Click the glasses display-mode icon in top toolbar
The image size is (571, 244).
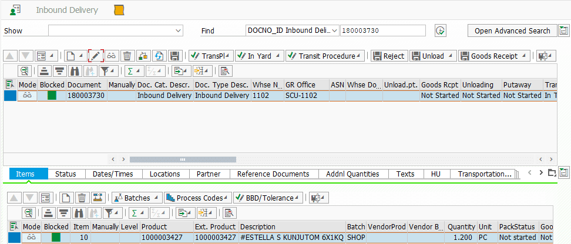[111, 56]
